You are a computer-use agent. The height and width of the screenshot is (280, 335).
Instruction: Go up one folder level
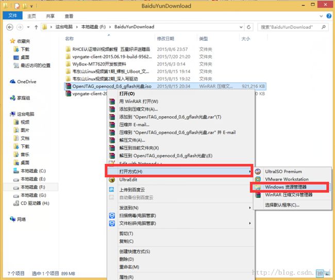(x=36, y=27)
